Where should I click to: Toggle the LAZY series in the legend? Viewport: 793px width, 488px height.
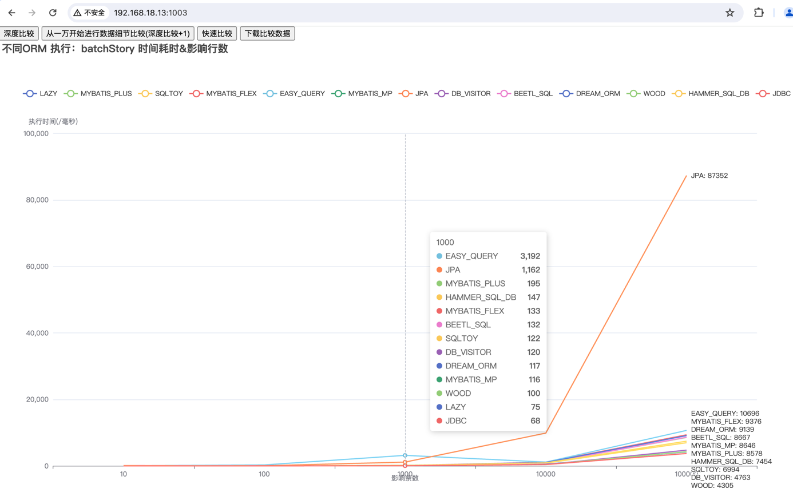pyautogui.click(x=40, y=93)
